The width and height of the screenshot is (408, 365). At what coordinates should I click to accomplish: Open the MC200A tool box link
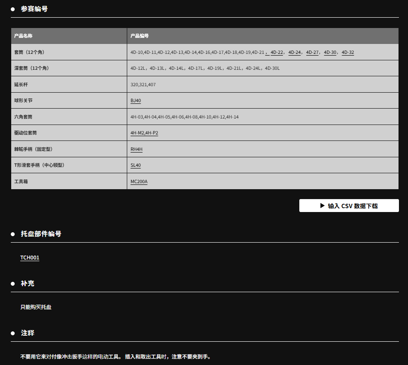tap(139, 182)
